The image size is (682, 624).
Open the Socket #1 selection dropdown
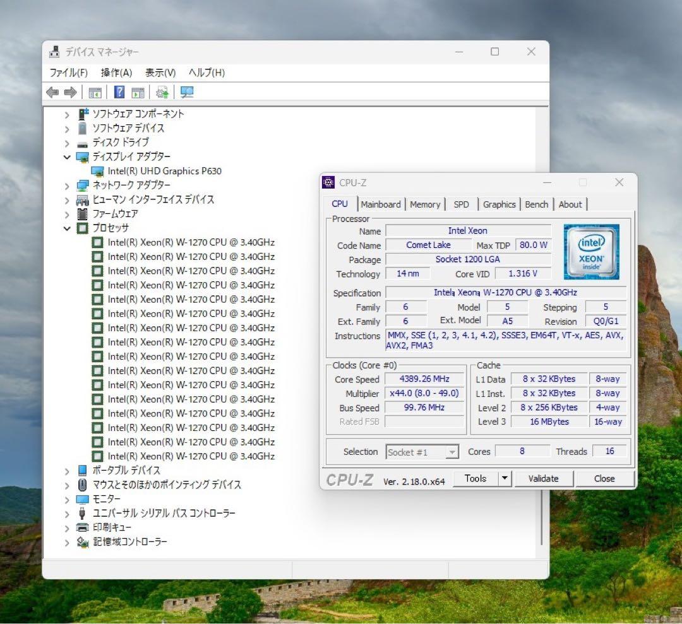pos(452,452)
